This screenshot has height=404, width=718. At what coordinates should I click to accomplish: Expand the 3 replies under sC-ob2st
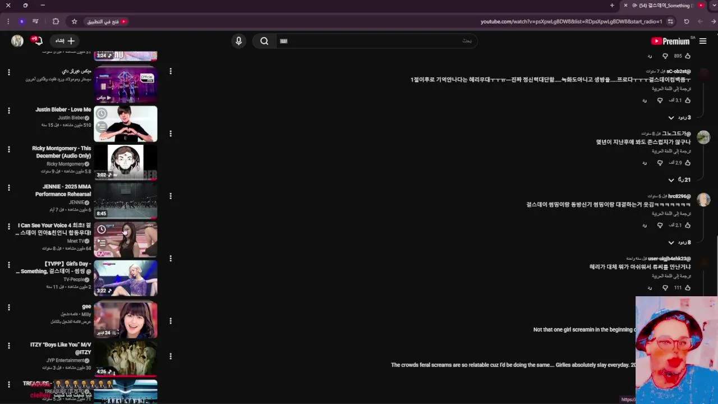pos(679,118)
